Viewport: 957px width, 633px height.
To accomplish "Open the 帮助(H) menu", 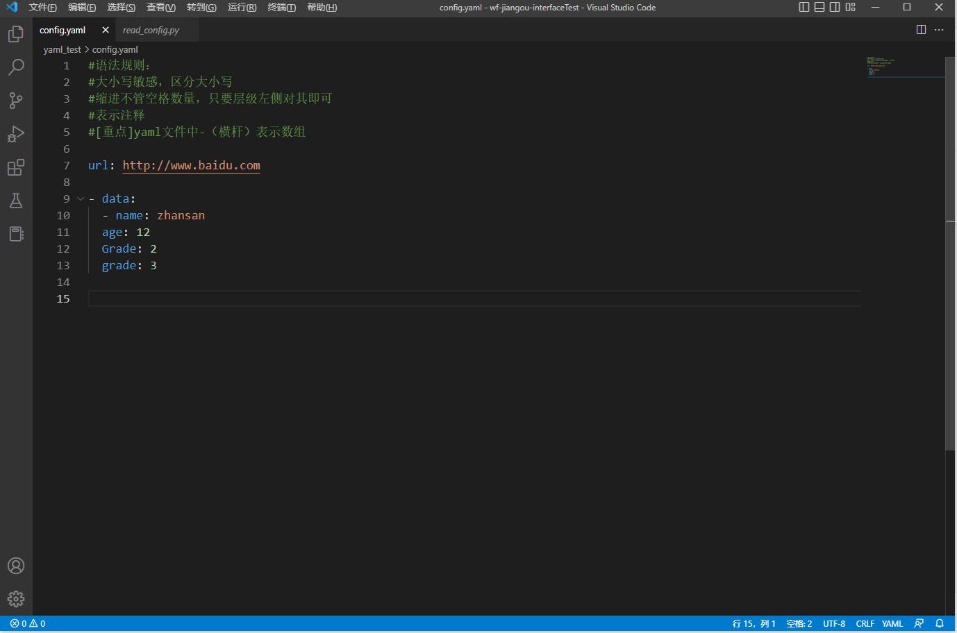I will coord(322,8).
